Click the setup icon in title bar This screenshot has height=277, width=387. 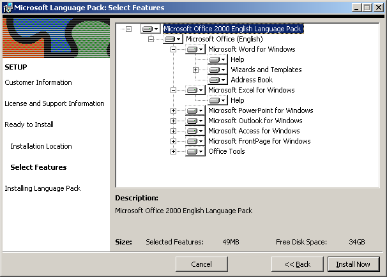coord(8,8)
